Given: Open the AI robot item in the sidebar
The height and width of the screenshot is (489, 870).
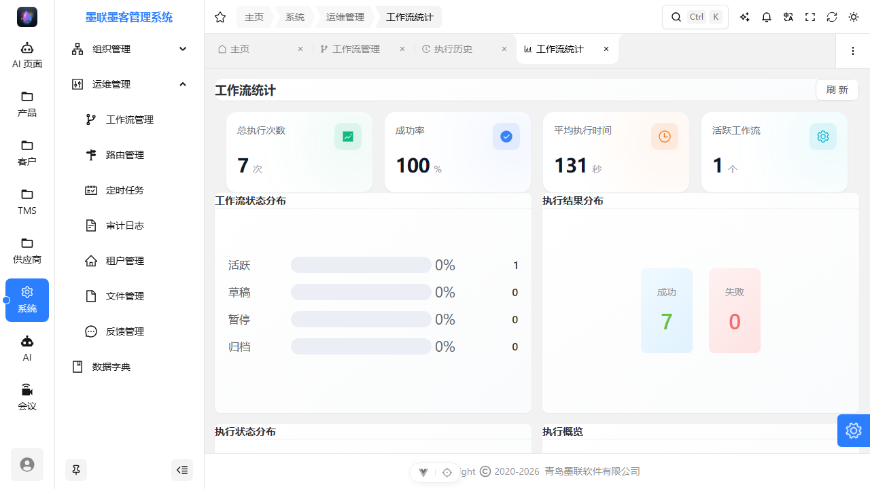Looking at the screenshot, I should point(27,349).
